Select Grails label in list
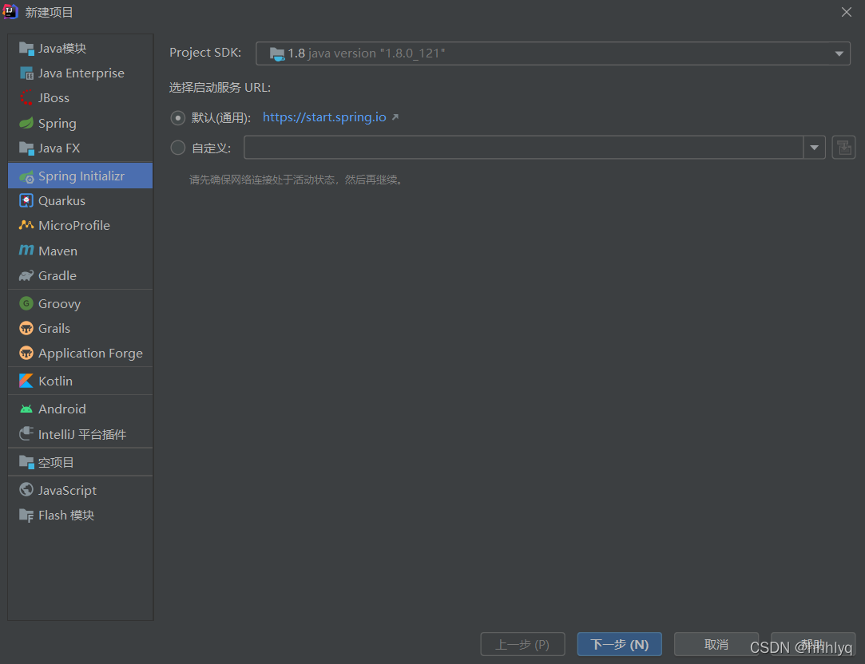Viewport: 865px width, 664px height. (x=54, y=329)
